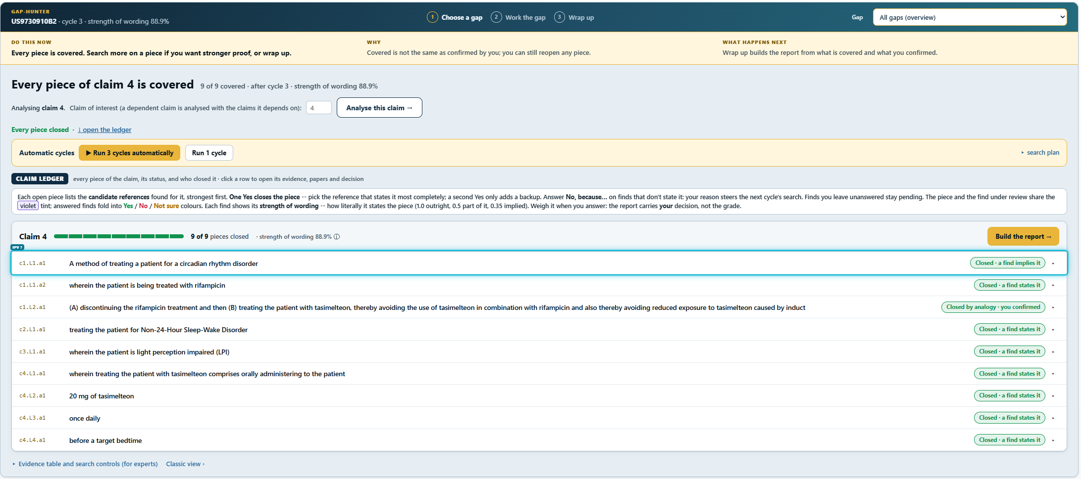1081x479 pixels.
Task: Open the ledger link
Action: [x=104, y=130]
